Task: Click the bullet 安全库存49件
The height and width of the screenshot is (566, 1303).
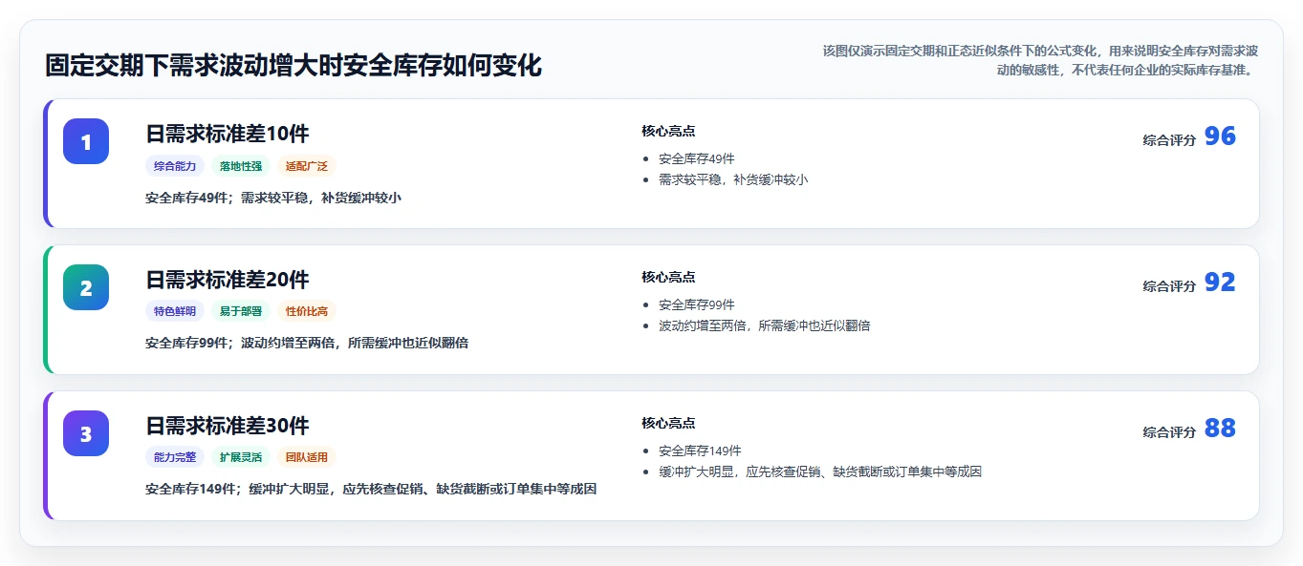Action: 697,159
